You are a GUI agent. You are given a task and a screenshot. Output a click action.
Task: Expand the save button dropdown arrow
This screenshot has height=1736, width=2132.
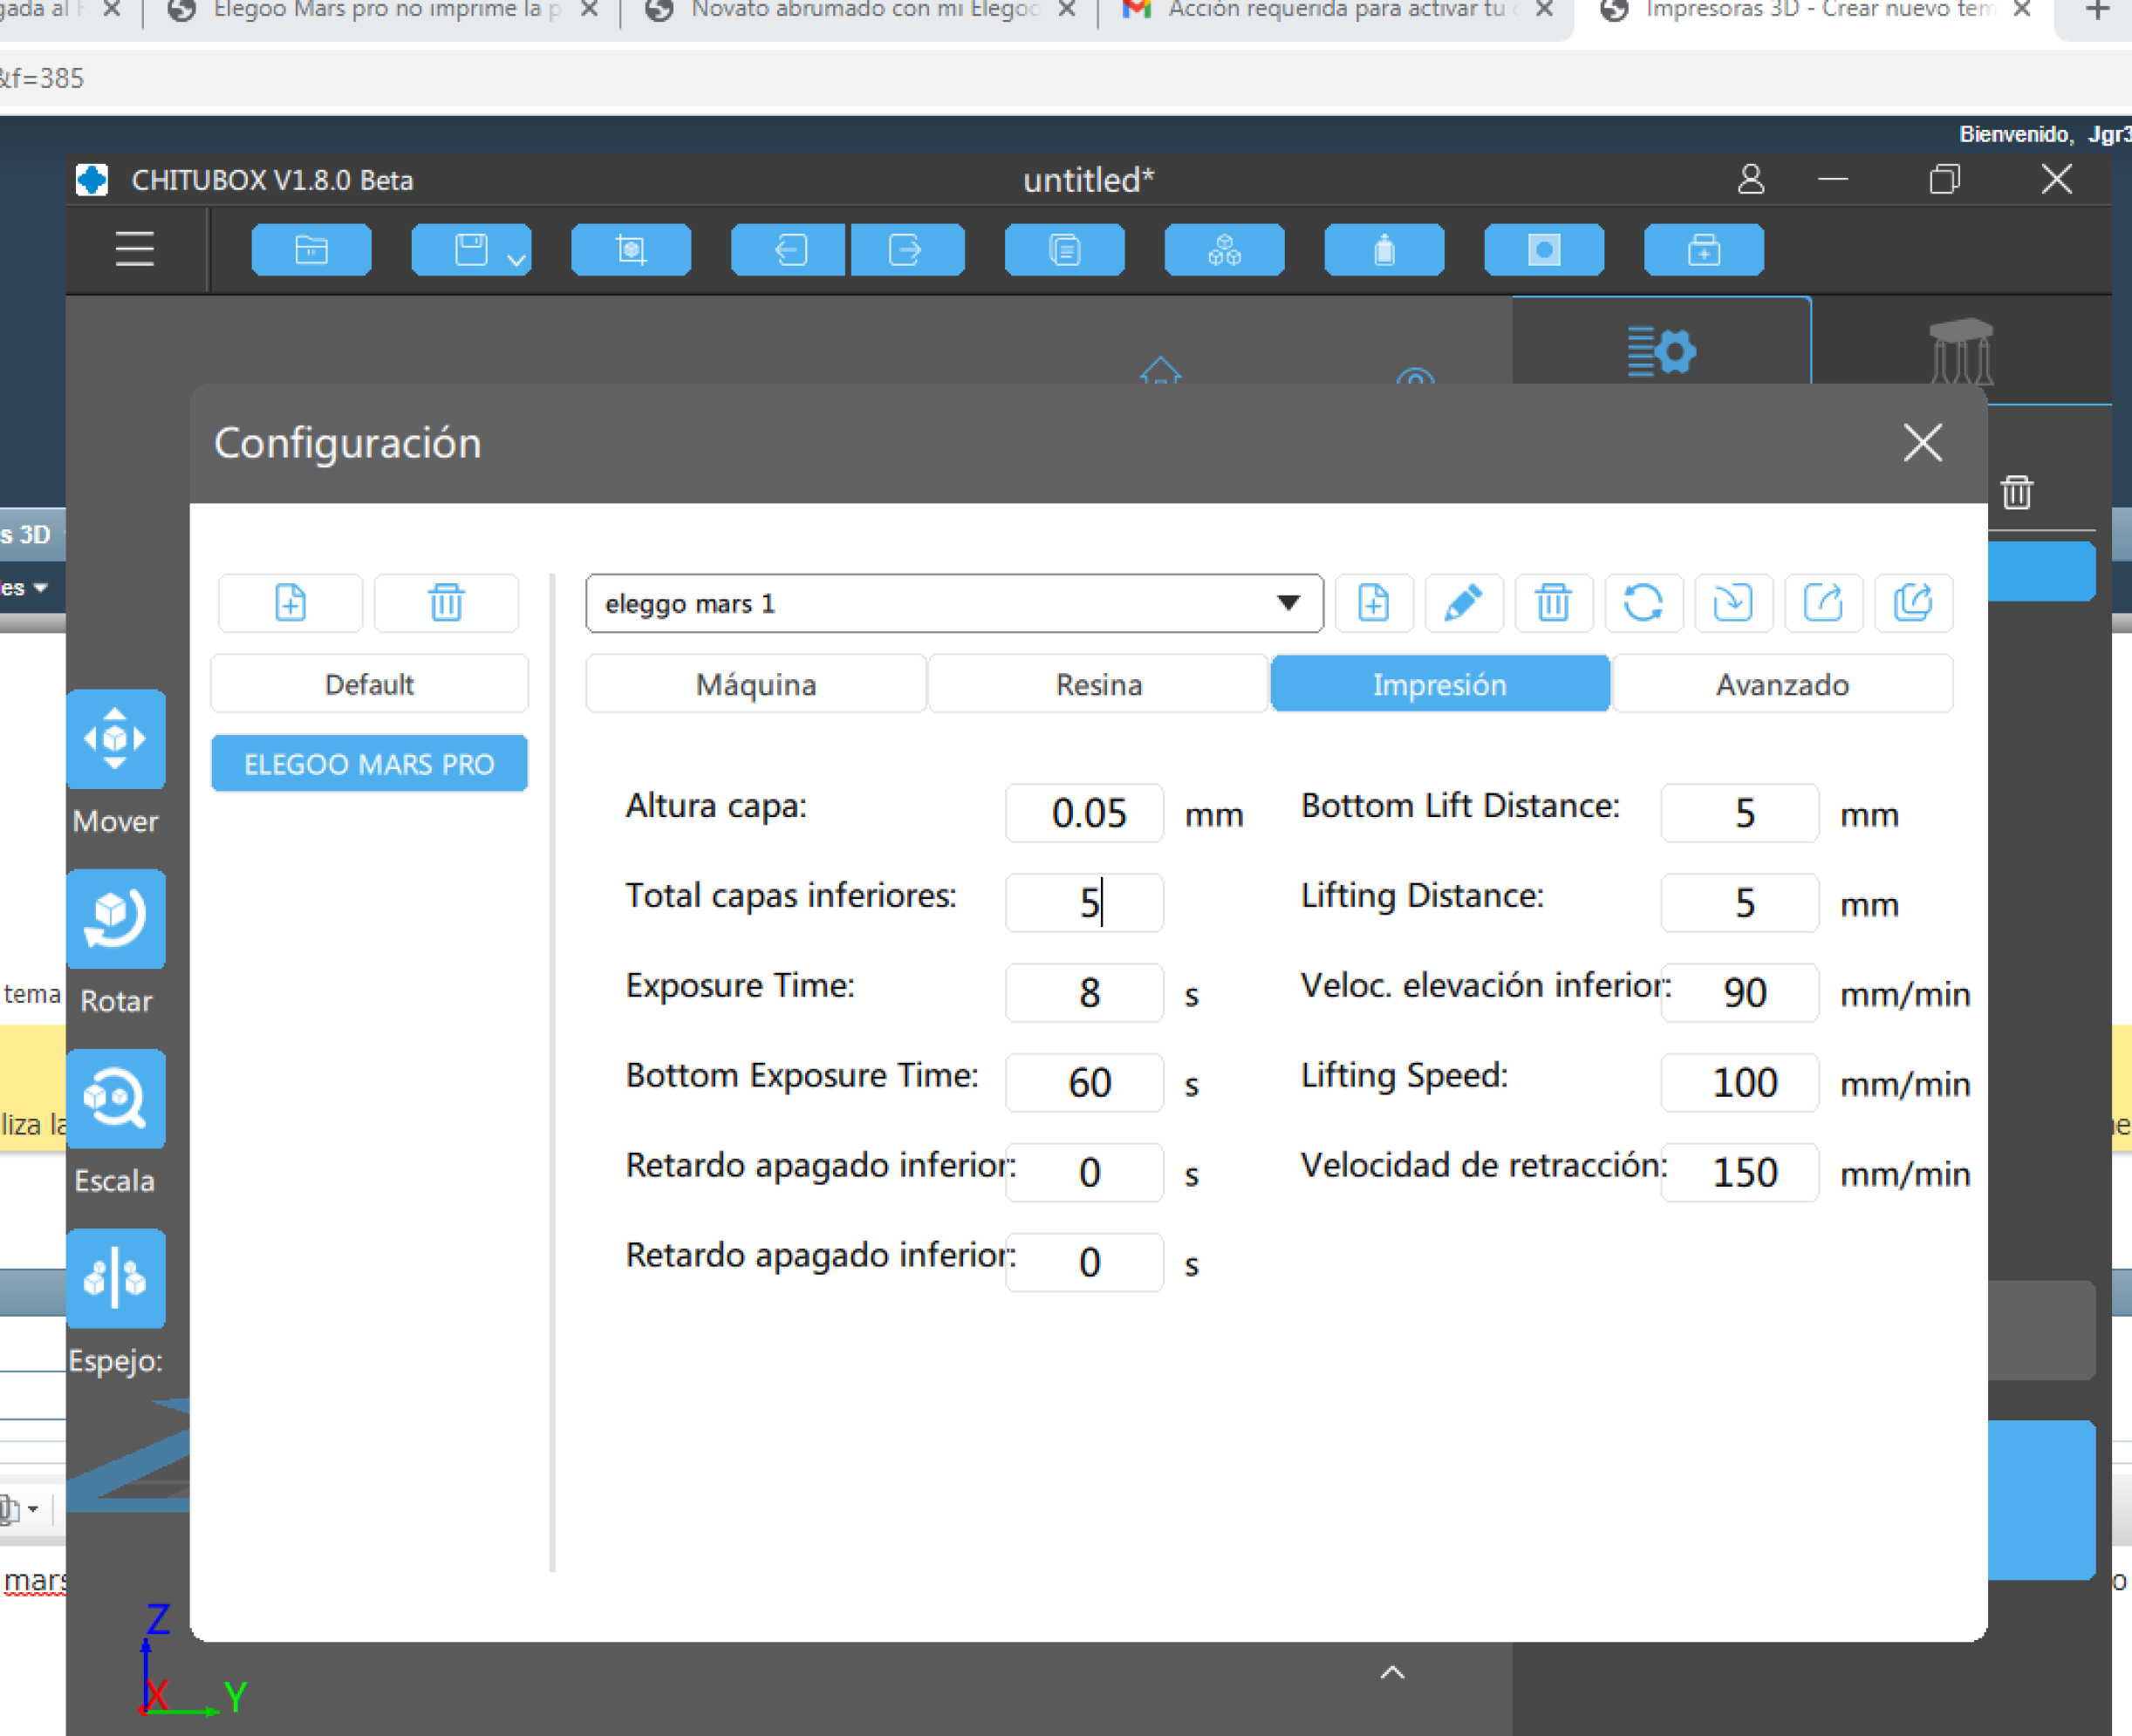click(516, 259)
